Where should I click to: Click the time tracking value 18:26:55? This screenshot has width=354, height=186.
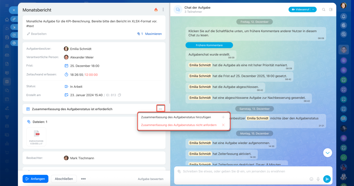tap(77, 75)
